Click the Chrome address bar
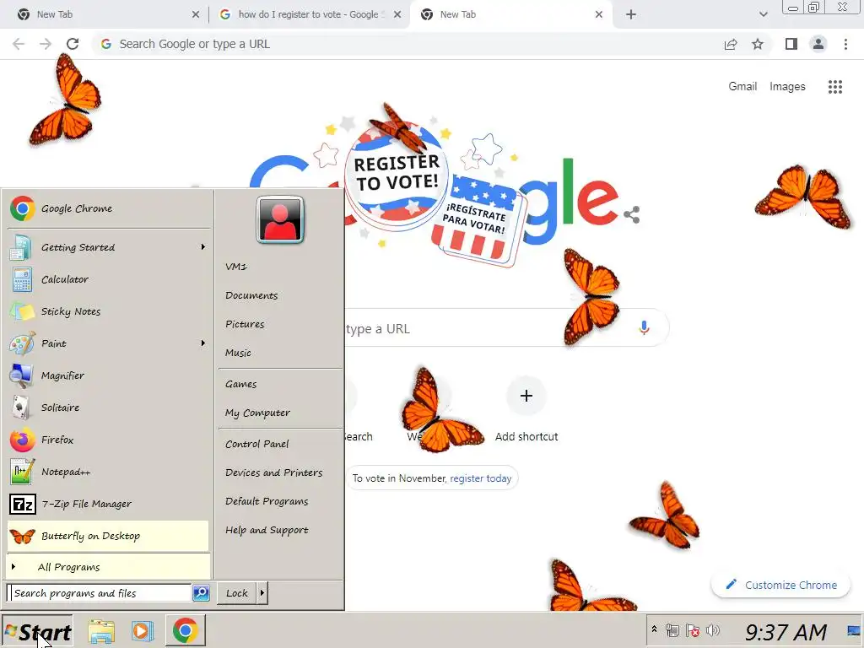Screen dimensions: 864x648 click(408, 44)
